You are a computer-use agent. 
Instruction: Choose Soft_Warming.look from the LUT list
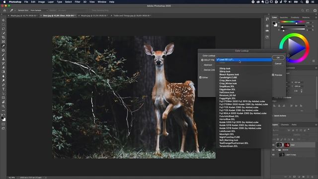tap(229, 140)
